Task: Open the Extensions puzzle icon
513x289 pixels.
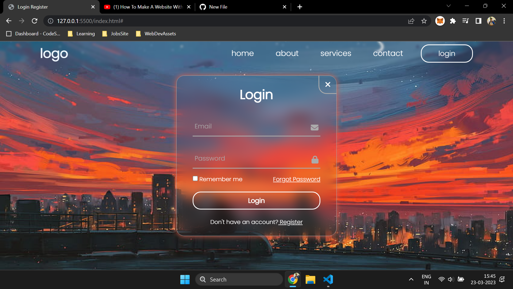Action: point(453,21)
